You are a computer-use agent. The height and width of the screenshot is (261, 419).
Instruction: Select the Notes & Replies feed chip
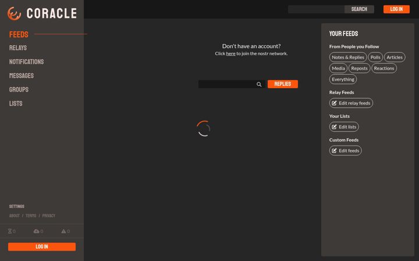click(x=348, y=57)
